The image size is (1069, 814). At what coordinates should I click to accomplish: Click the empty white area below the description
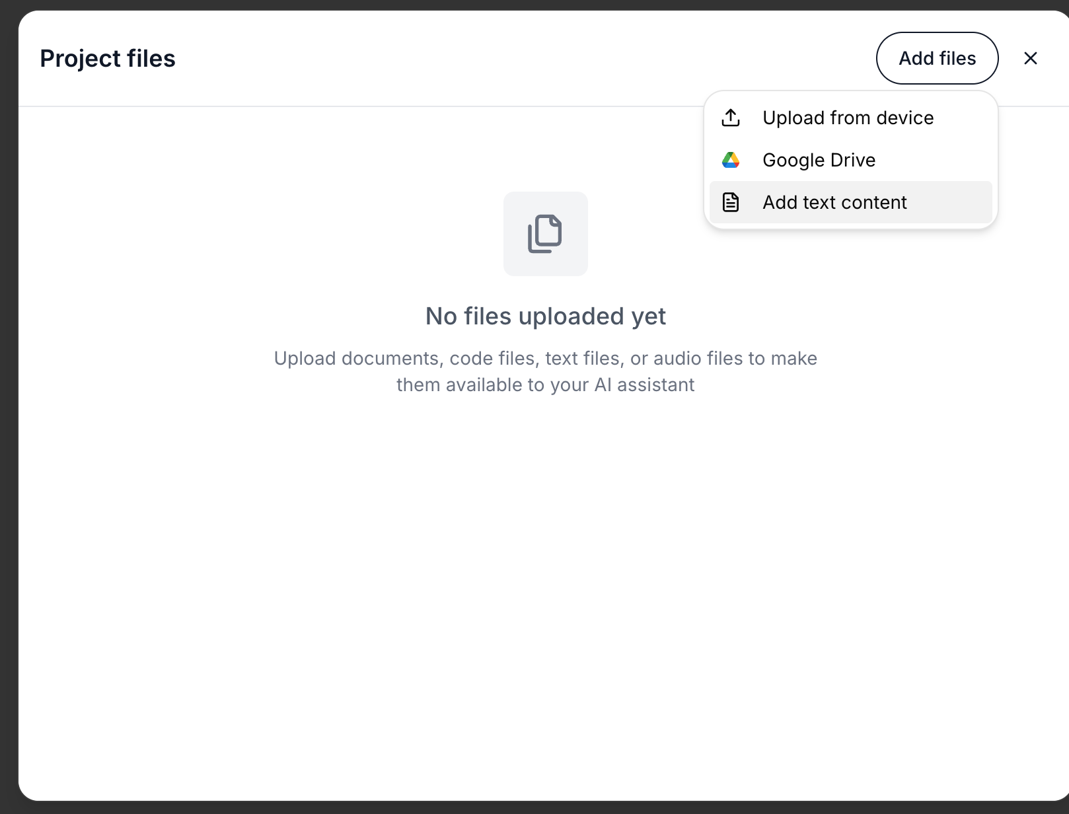[x=545, y=562]
